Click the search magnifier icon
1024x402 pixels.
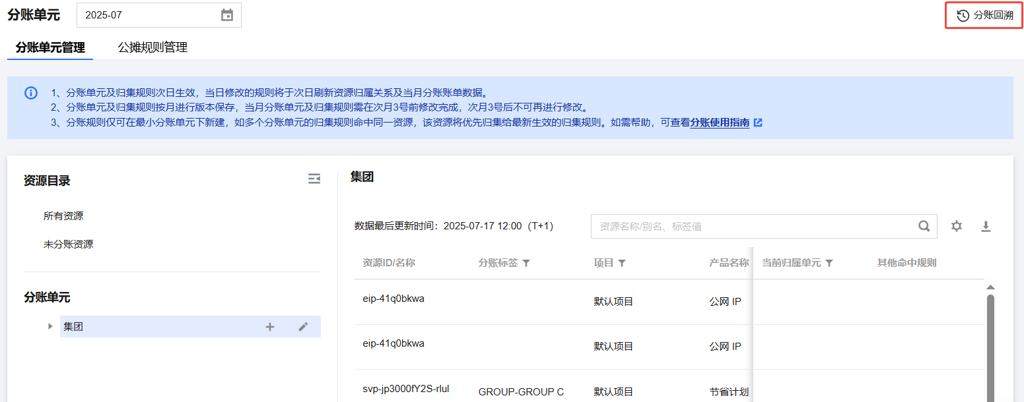tap(924, 226)
